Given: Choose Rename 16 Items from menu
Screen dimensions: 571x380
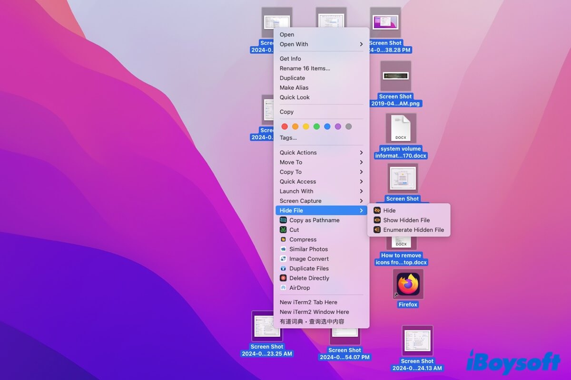Looking at the screenshot, I should (x=305, y=68).
